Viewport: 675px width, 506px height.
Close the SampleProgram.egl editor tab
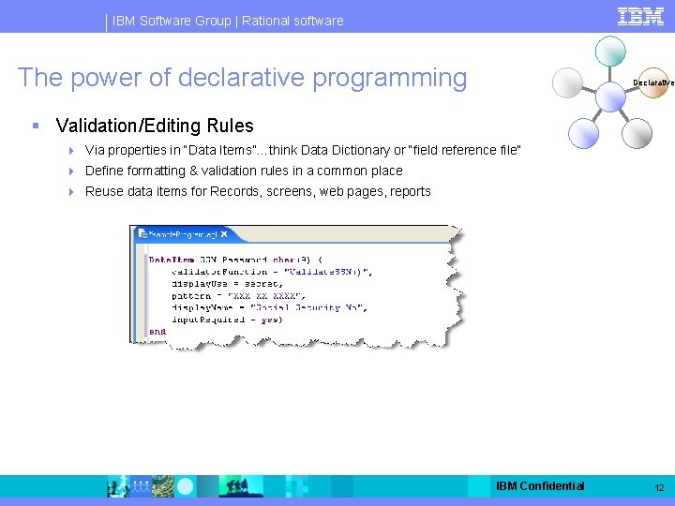pyautogui.click(x=224, y=234)
